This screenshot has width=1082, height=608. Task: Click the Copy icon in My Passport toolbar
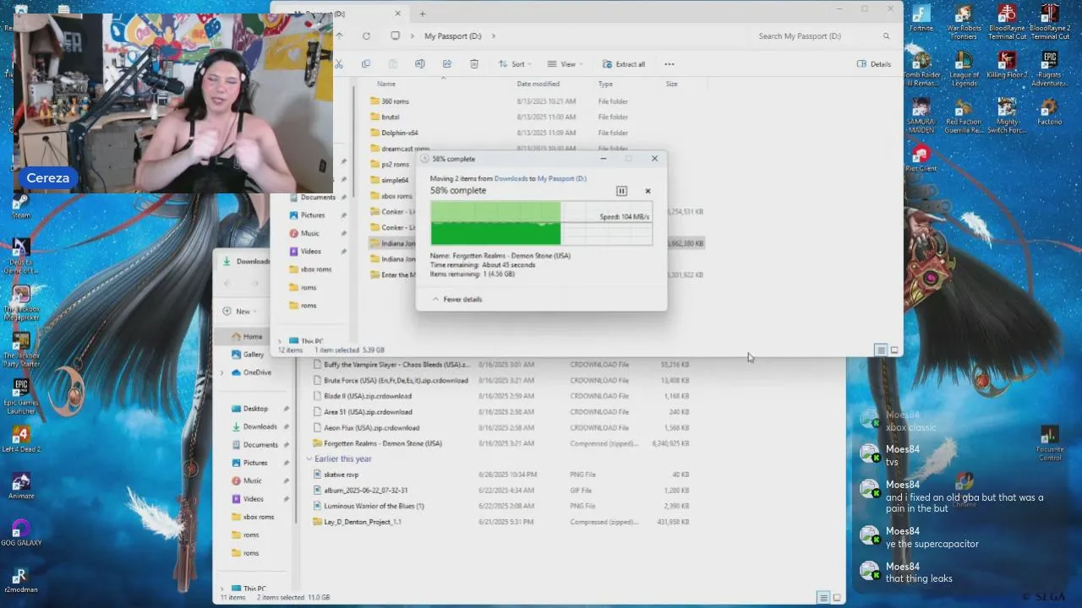coord(365,64)
